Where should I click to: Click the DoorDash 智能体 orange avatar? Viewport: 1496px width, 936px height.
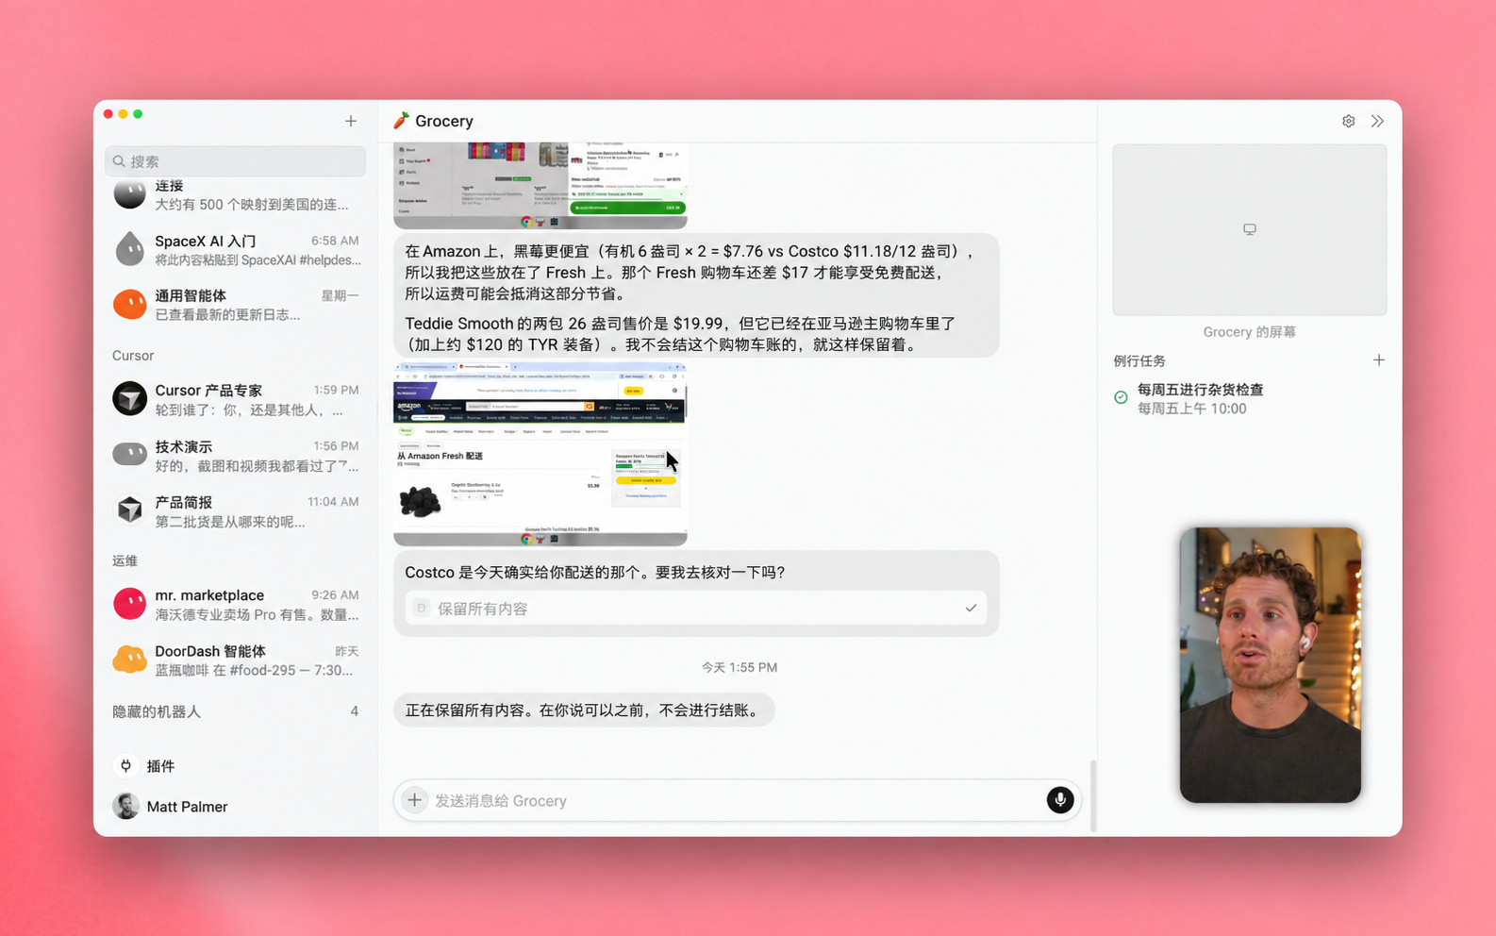pos(129,660)
